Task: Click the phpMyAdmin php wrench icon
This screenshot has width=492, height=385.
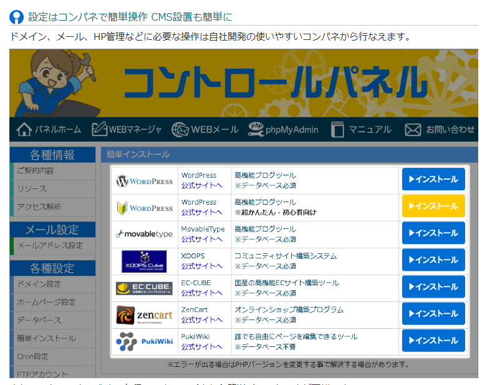Action: pos(256,129)
